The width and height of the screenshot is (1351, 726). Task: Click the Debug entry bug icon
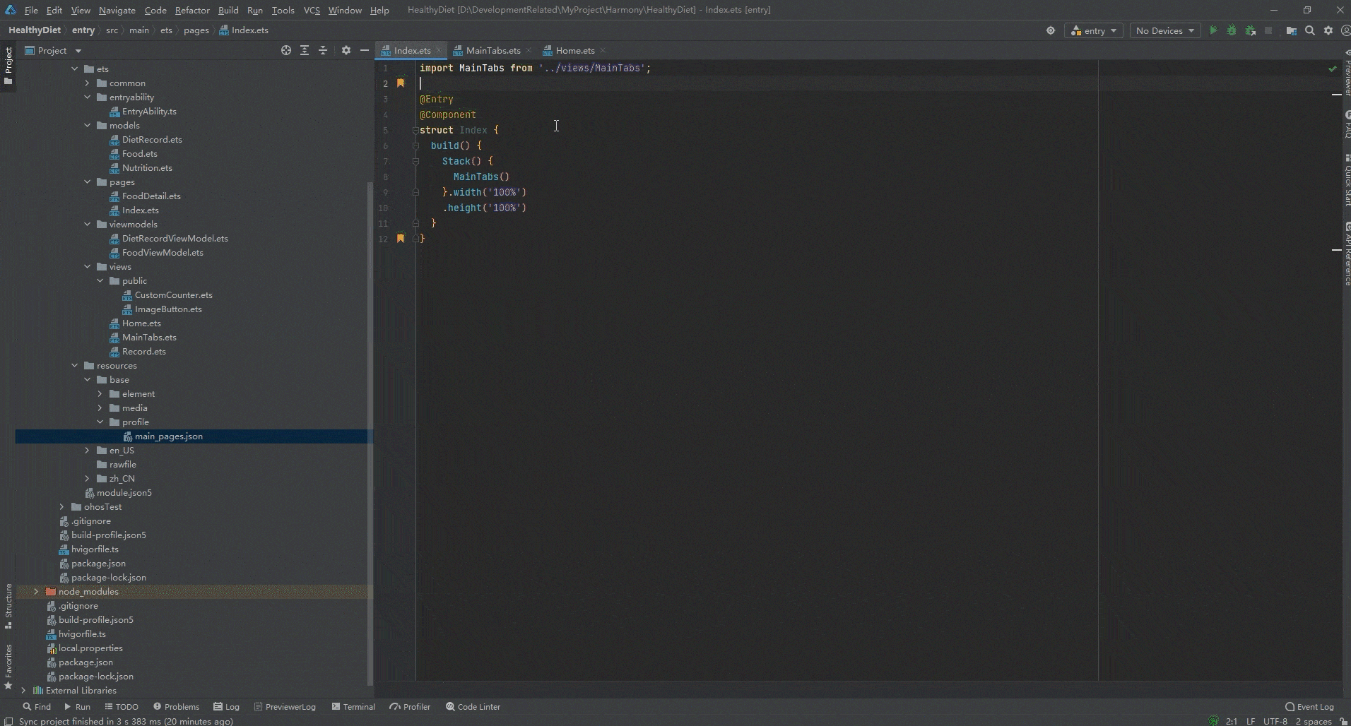coord(1232,30)
